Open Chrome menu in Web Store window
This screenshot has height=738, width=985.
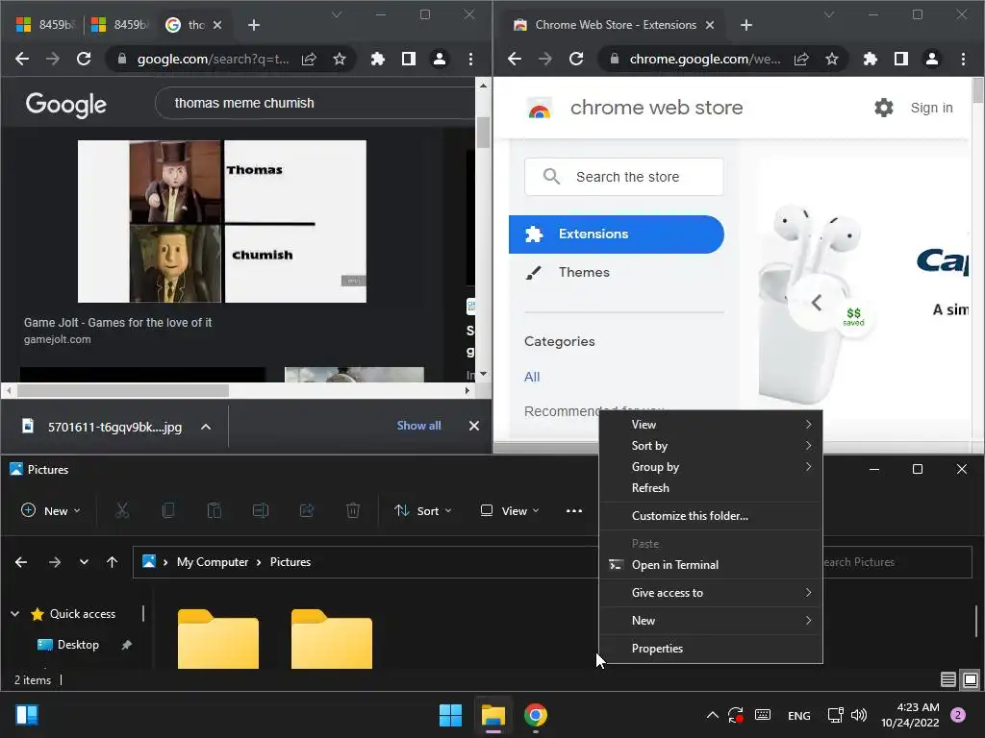(963, 59)
